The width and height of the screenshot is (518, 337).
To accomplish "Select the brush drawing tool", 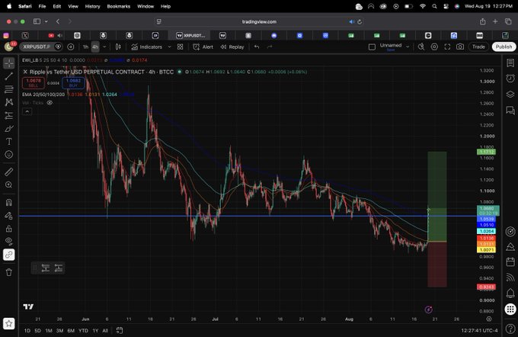I will (x=9, y=128).
